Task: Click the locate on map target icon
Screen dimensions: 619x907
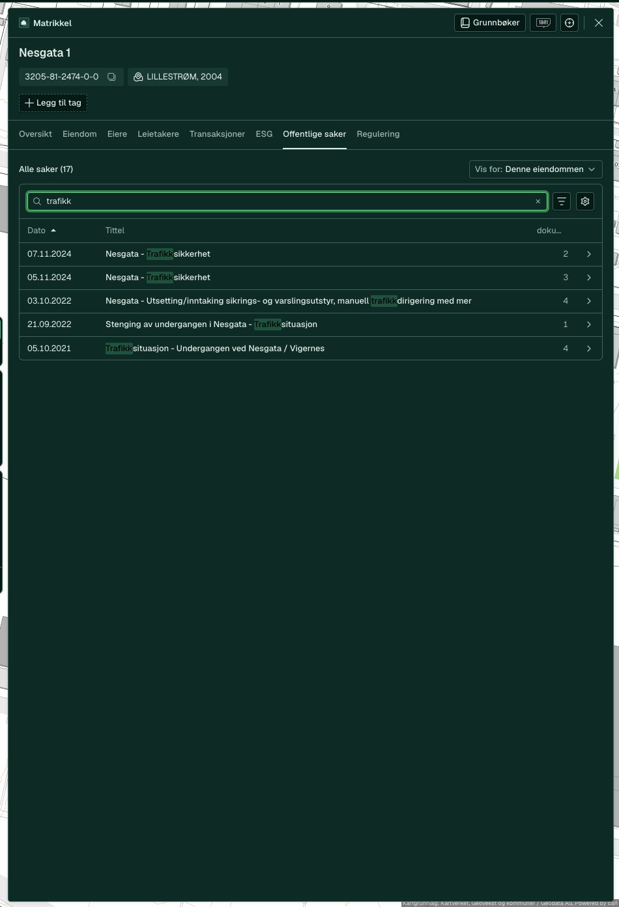Action: (569, 23)
